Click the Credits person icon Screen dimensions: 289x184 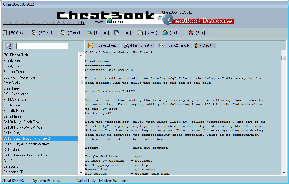point(196,45)
